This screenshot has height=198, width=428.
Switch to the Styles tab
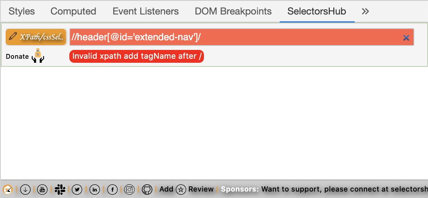click(22, 11)
